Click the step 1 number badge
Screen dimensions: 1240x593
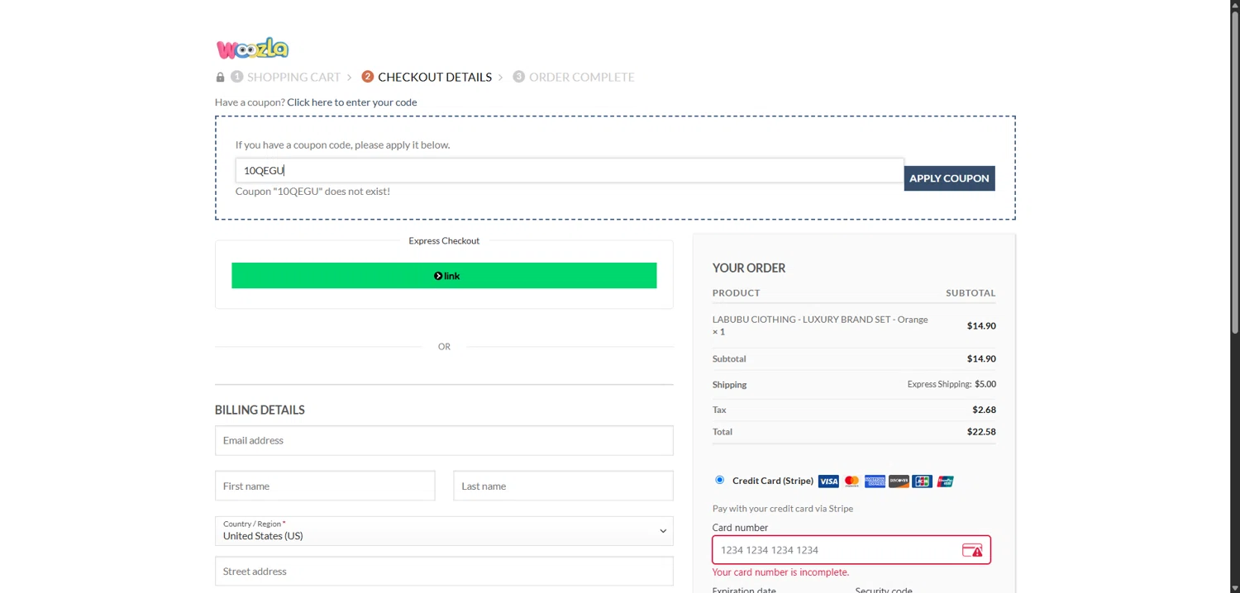(x=237, y=77)
